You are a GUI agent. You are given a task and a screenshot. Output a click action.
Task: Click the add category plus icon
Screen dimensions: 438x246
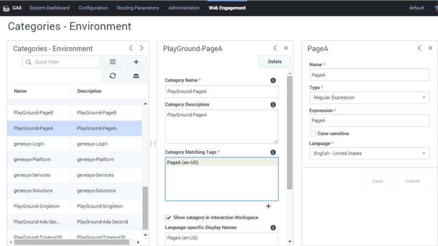pos(136,62)
